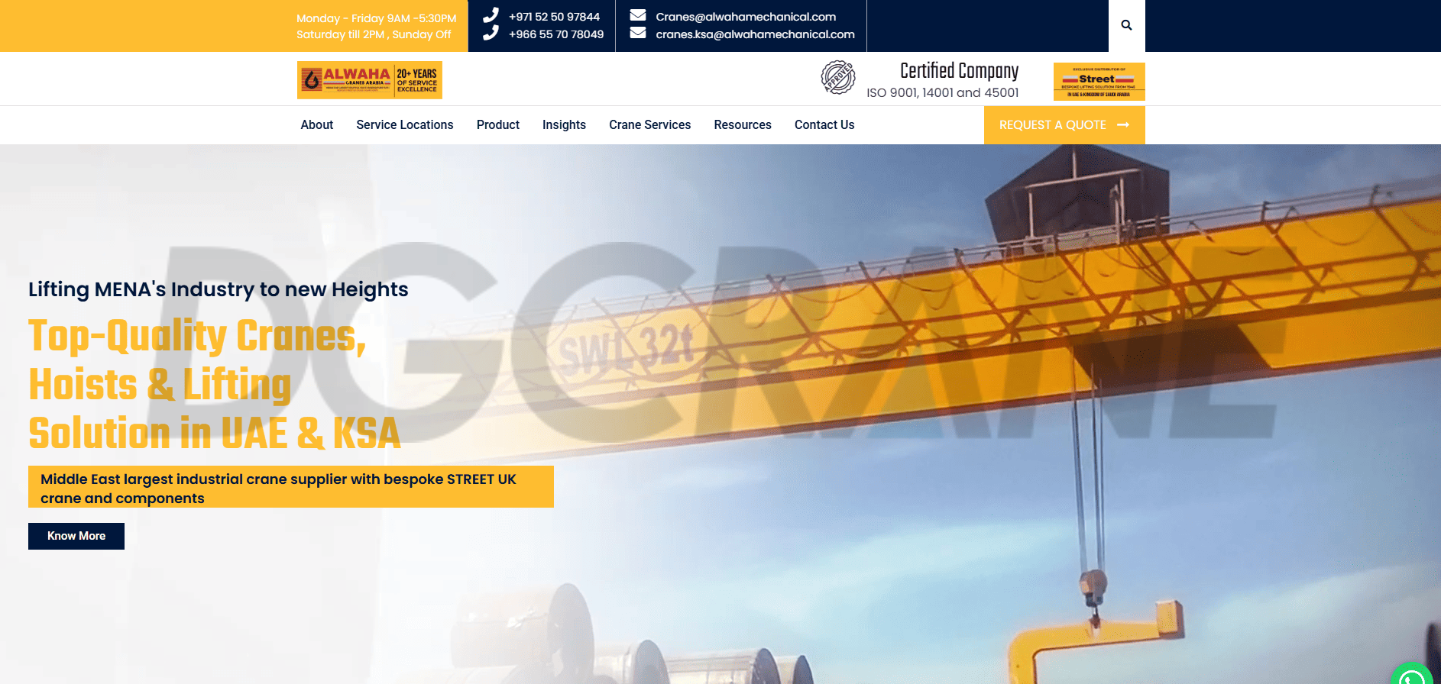Open the About menu
1441x684 pixels.
click(x=316, y=124)
